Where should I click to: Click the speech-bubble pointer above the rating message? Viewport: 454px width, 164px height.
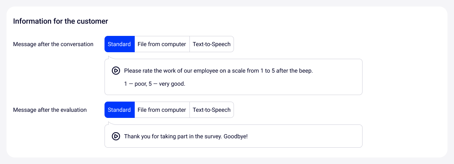[x=109, y=58]
